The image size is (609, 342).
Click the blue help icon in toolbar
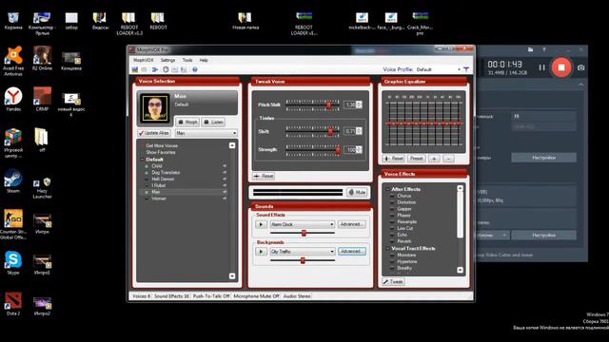[x=194, y=69]
